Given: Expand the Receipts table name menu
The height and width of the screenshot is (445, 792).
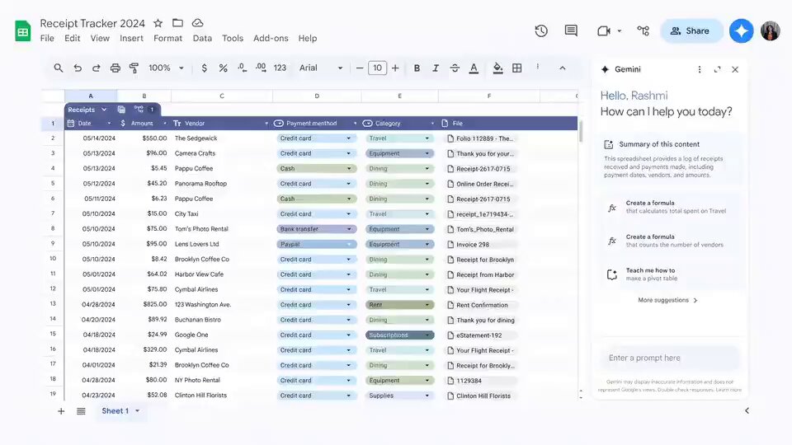Looking at the screenshot, I should pyautogui.click(x=104, y=110).
